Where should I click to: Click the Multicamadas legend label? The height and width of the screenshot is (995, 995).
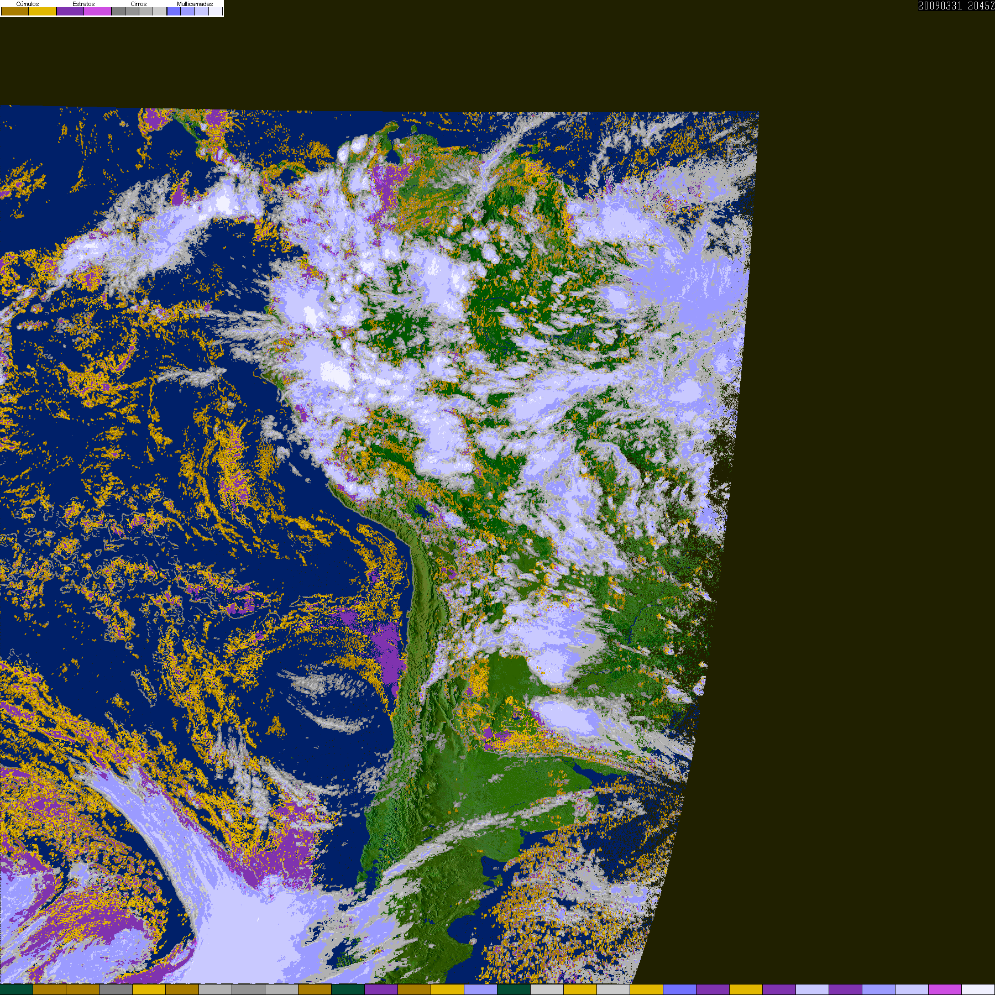[195, 4]
